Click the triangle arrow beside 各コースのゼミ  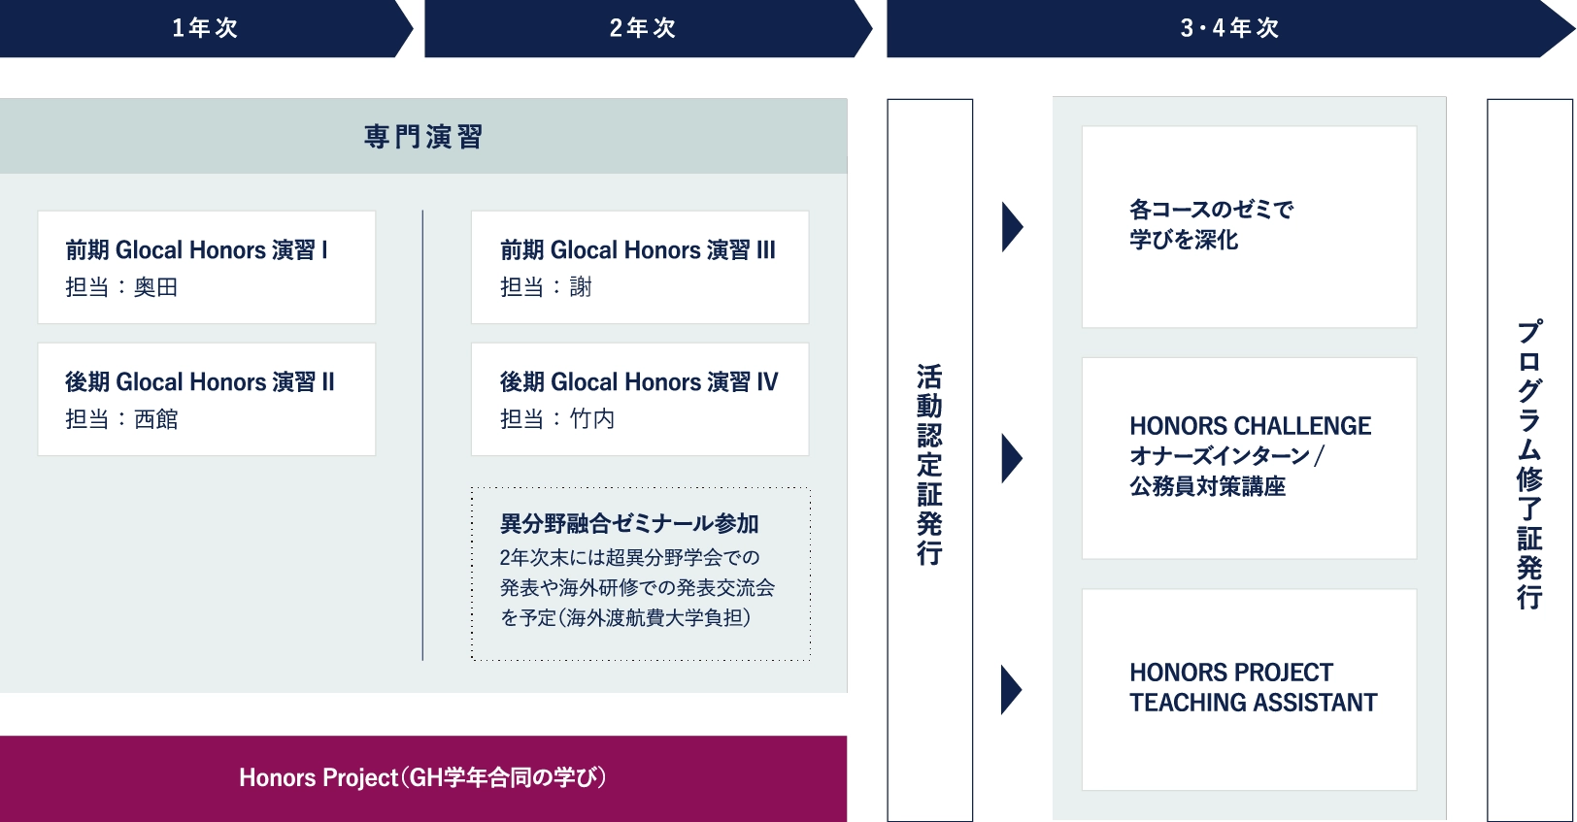[1012, 227]
